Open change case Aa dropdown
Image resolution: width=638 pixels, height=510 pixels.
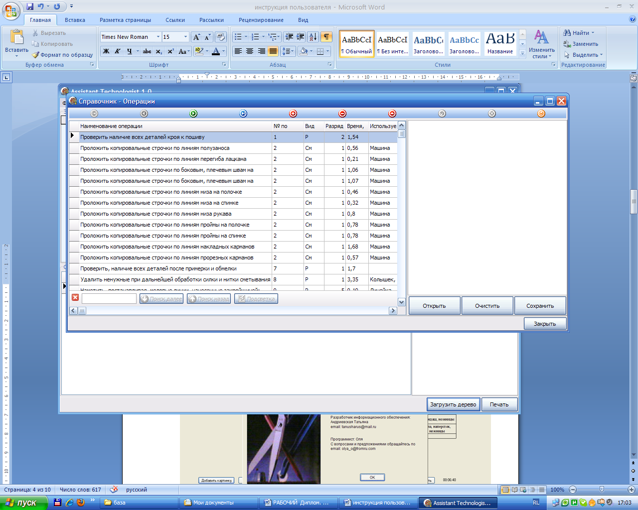[183, 51]
